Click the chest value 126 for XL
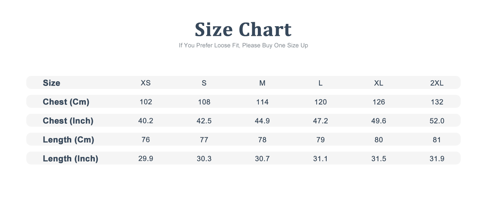 click(379, 102)
